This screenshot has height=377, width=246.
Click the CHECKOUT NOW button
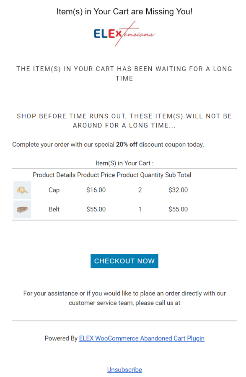tap(124, 261)
